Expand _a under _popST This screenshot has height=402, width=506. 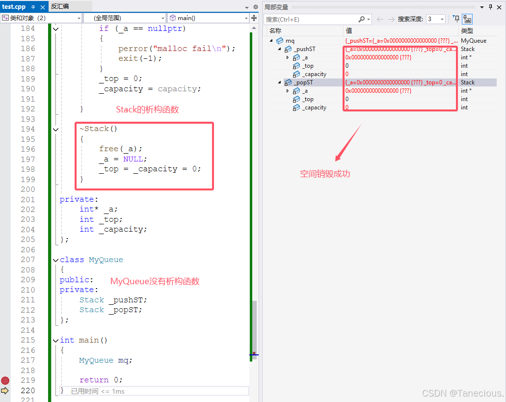tap(288, 91)
